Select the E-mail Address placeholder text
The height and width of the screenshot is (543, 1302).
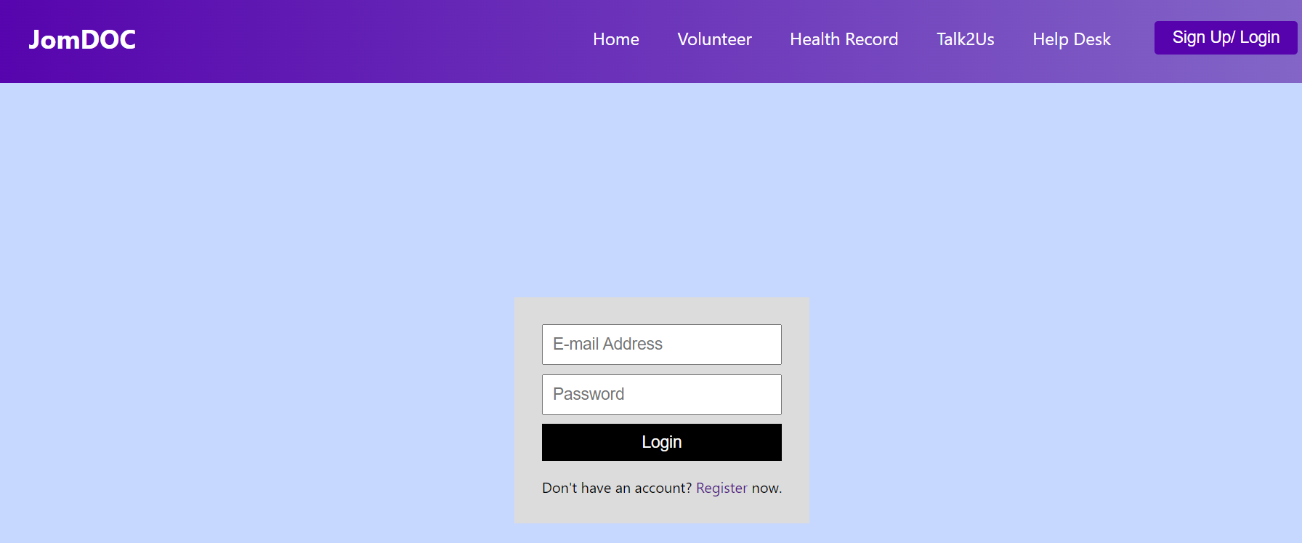point(607,344)
